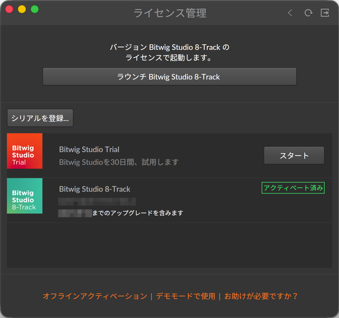Click the back arrow icon in title bar
Screen dimensions: 339x318
click(290, 13)
